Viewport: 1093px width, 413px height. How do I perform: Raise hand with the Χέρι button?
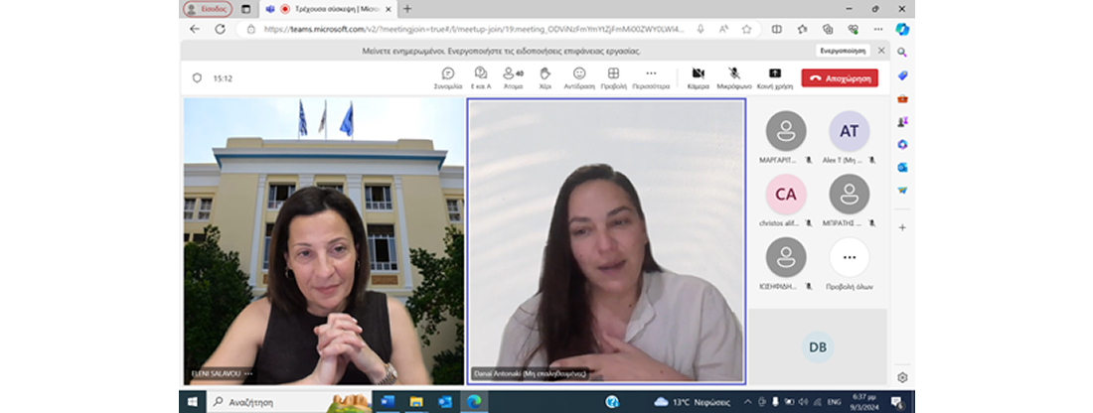pos(546,78)
